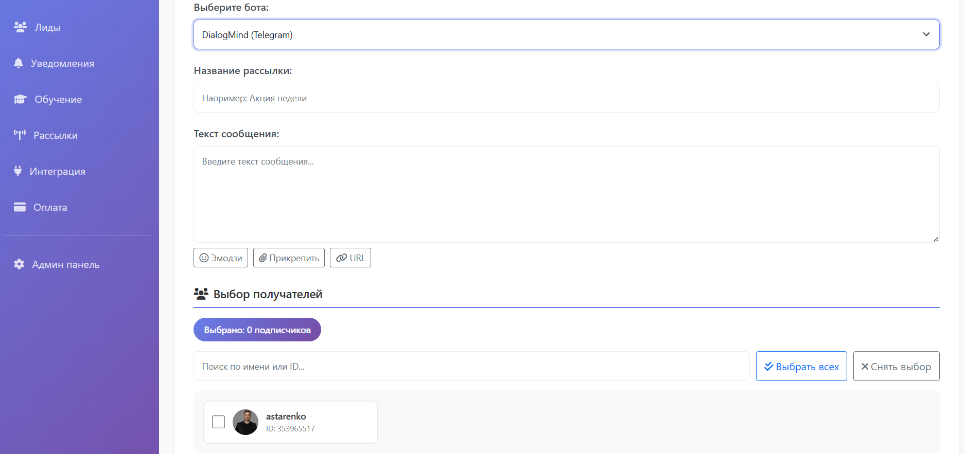Focus the Название рассылки input field
The height and width of the screenshot is (454, 965).
[566, 98]
